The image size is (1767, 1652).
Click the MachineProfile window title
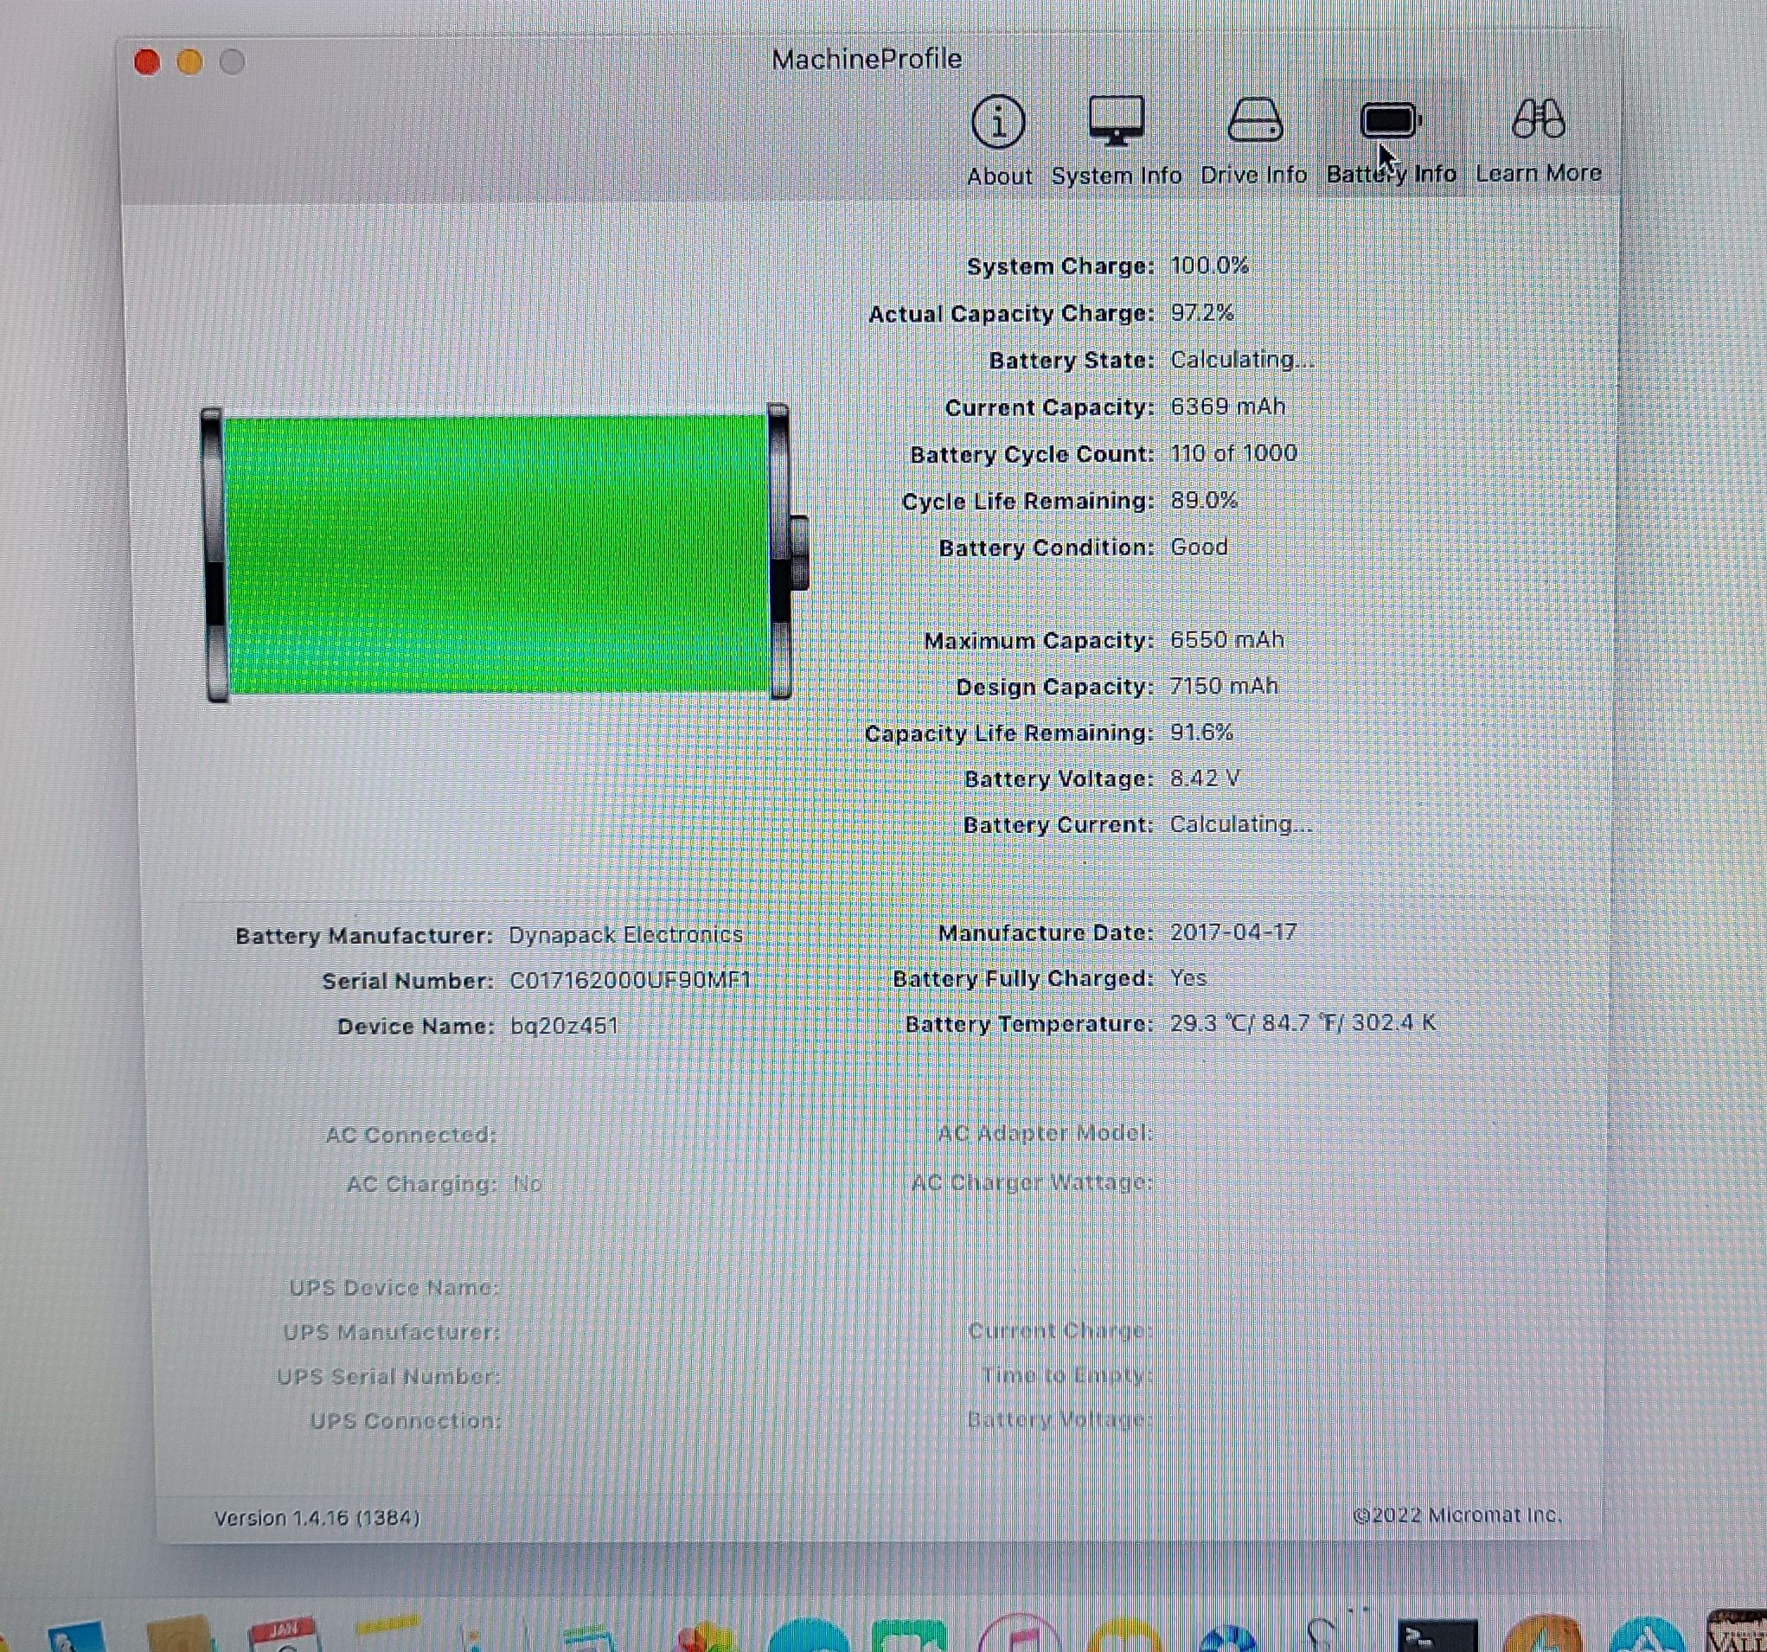point(867,59)
